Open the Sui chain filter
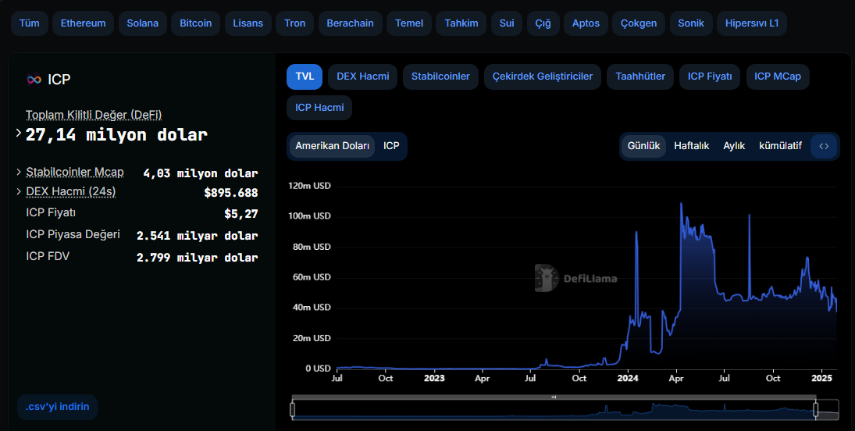 click(507, 23)
